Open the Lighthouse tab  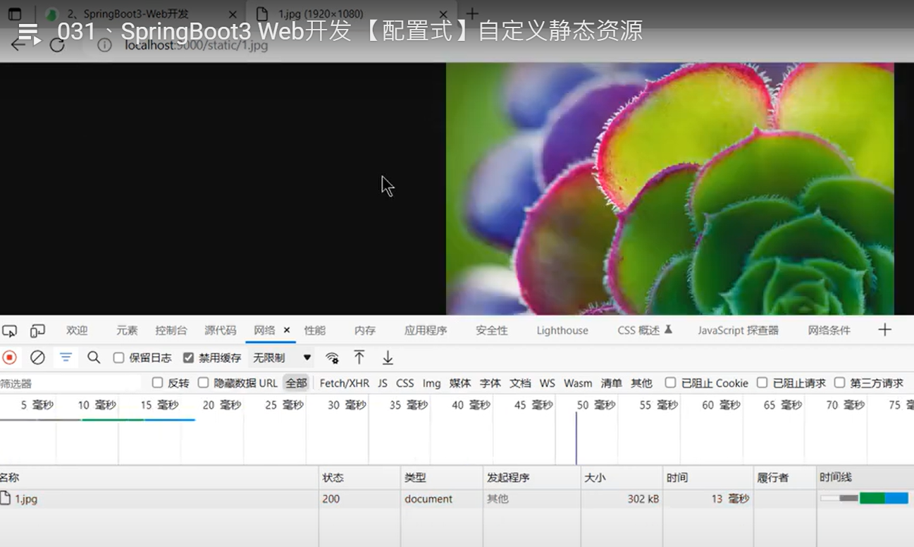pos(562,331)
